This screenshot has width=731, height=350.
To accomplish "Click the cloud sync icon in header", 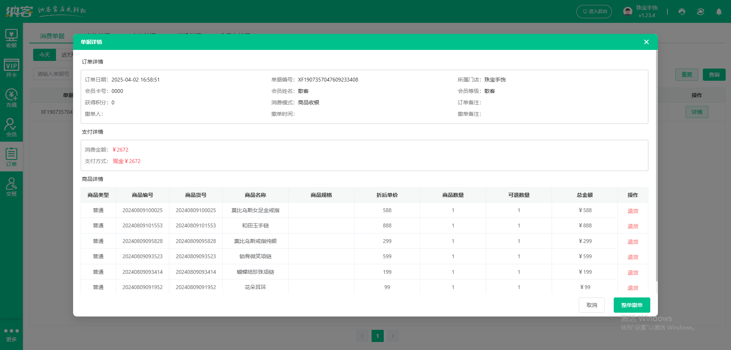I will click(700, 12).
